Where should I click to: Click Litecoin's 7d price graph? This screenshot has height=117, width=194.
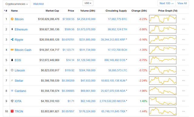coord(163,70)
